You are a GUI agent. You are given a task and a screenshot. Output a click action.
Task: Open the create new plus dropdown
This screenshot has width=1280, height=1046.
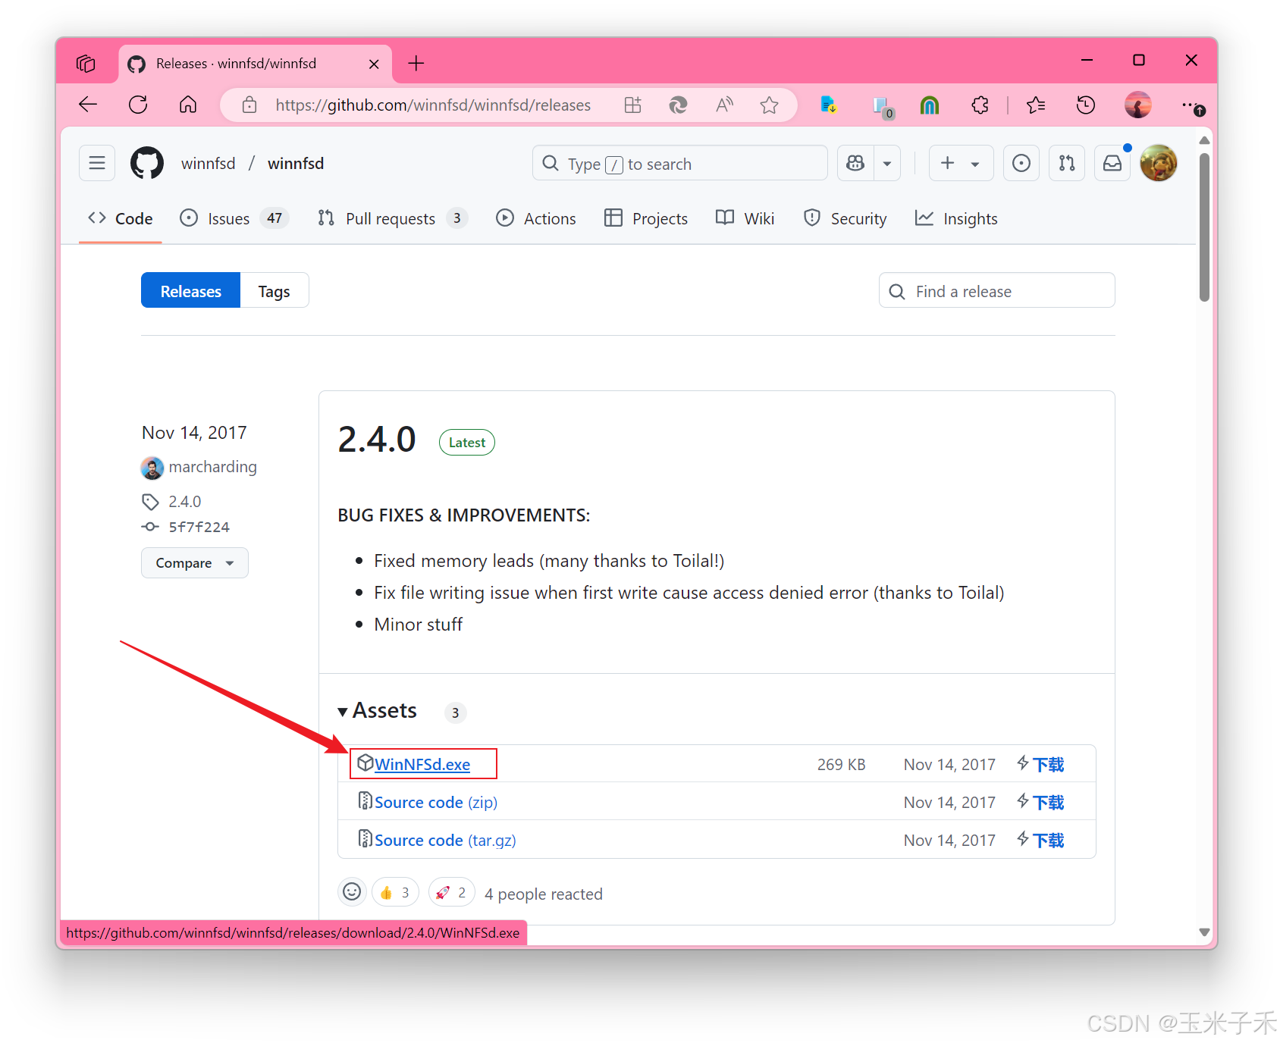[961, 163]
